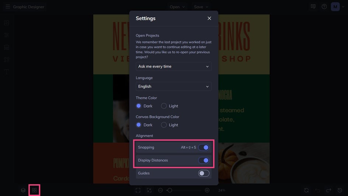Expand the account menu chevron
Viewport: 348px width, 196px height.
pyautogui.click(x=343, y=7)
